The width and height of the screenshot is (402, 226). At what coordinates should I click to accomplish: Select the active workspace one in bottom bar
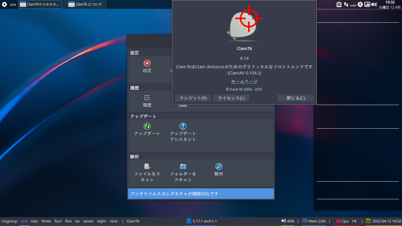coord(24,221)
